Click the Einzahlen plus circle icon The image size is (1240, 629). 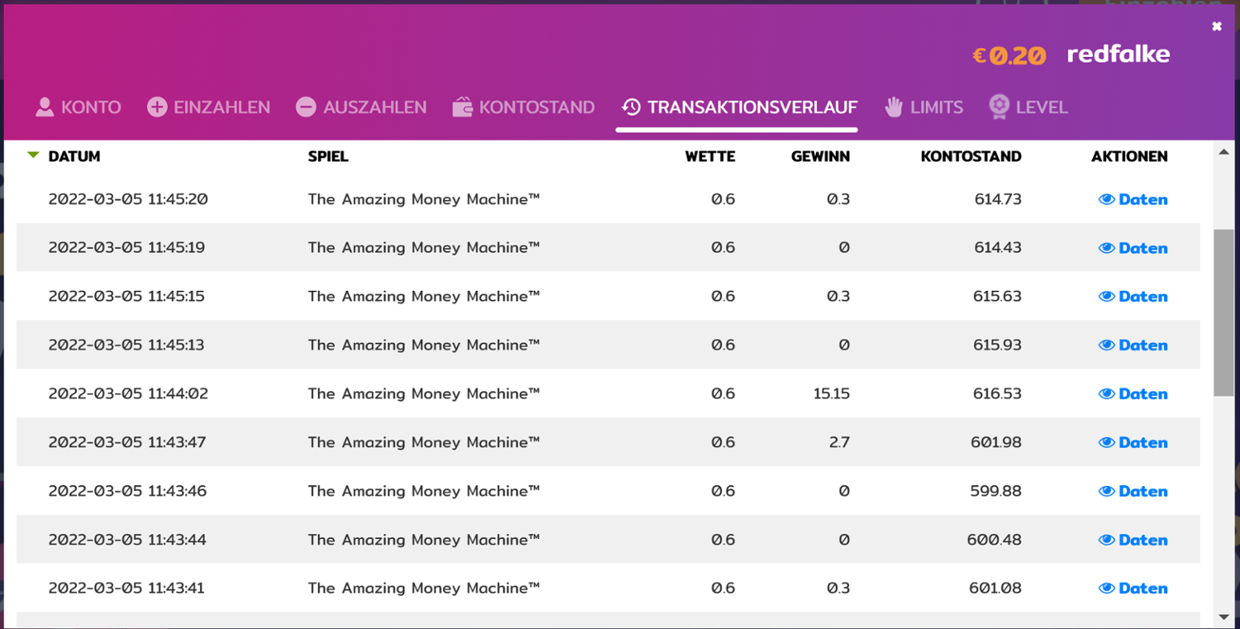(157, 107)
